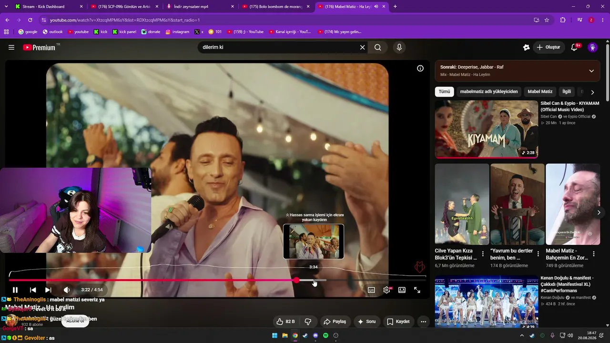Open options for 'Yavrum bu dertler' short

pyautogui.click(x=538, y=254)
